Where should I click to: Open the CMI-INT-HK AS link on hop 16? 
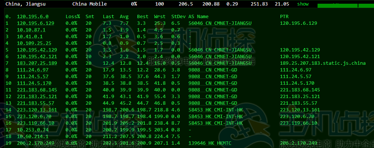(215, 123)
